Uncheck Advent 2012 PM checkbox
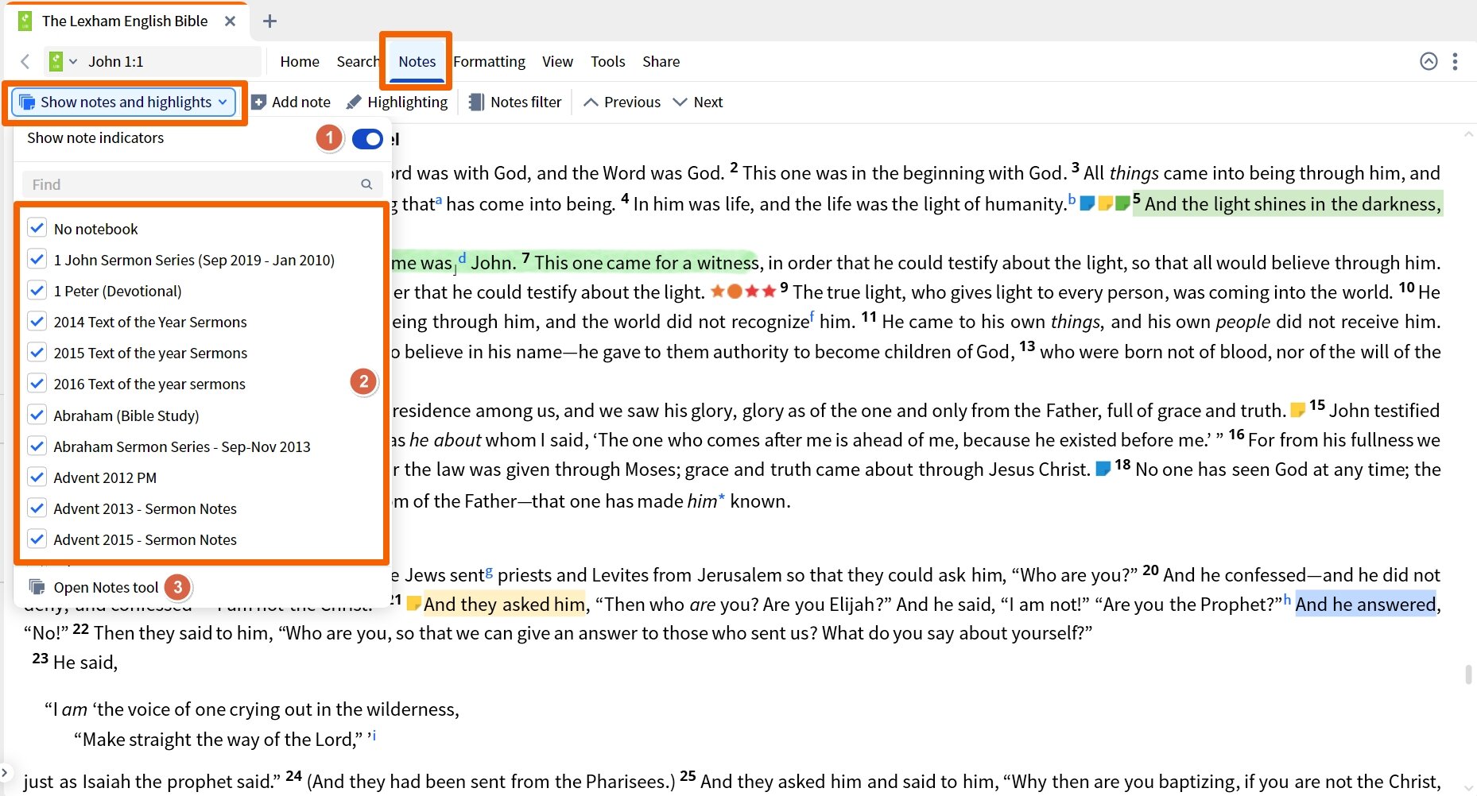This screenshot has height=796, width=1477. click(x=37, y=477)
